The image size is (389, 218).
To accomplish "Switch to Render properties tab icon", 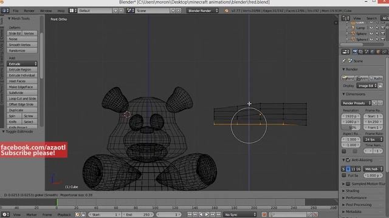I will pyautogui.click(x=355, y=51).
